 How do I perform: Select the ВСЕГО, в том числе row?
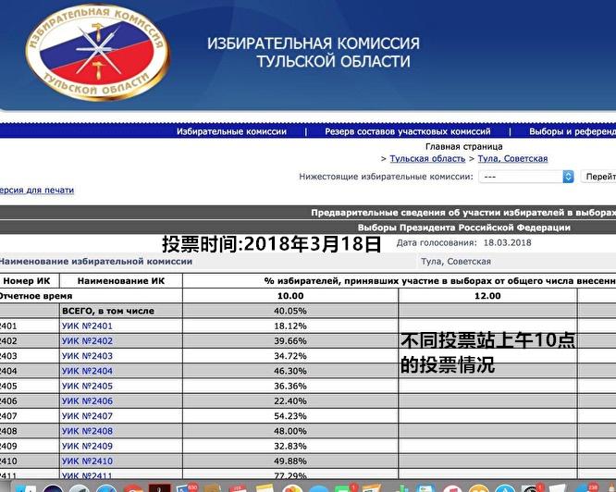(308, 311)
